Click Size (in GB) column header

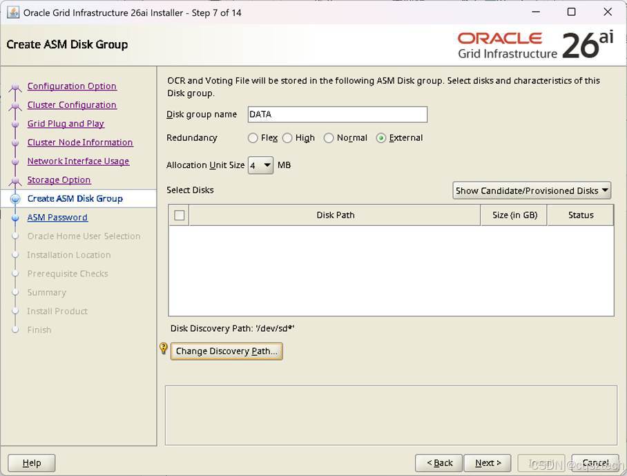point(514,215)
